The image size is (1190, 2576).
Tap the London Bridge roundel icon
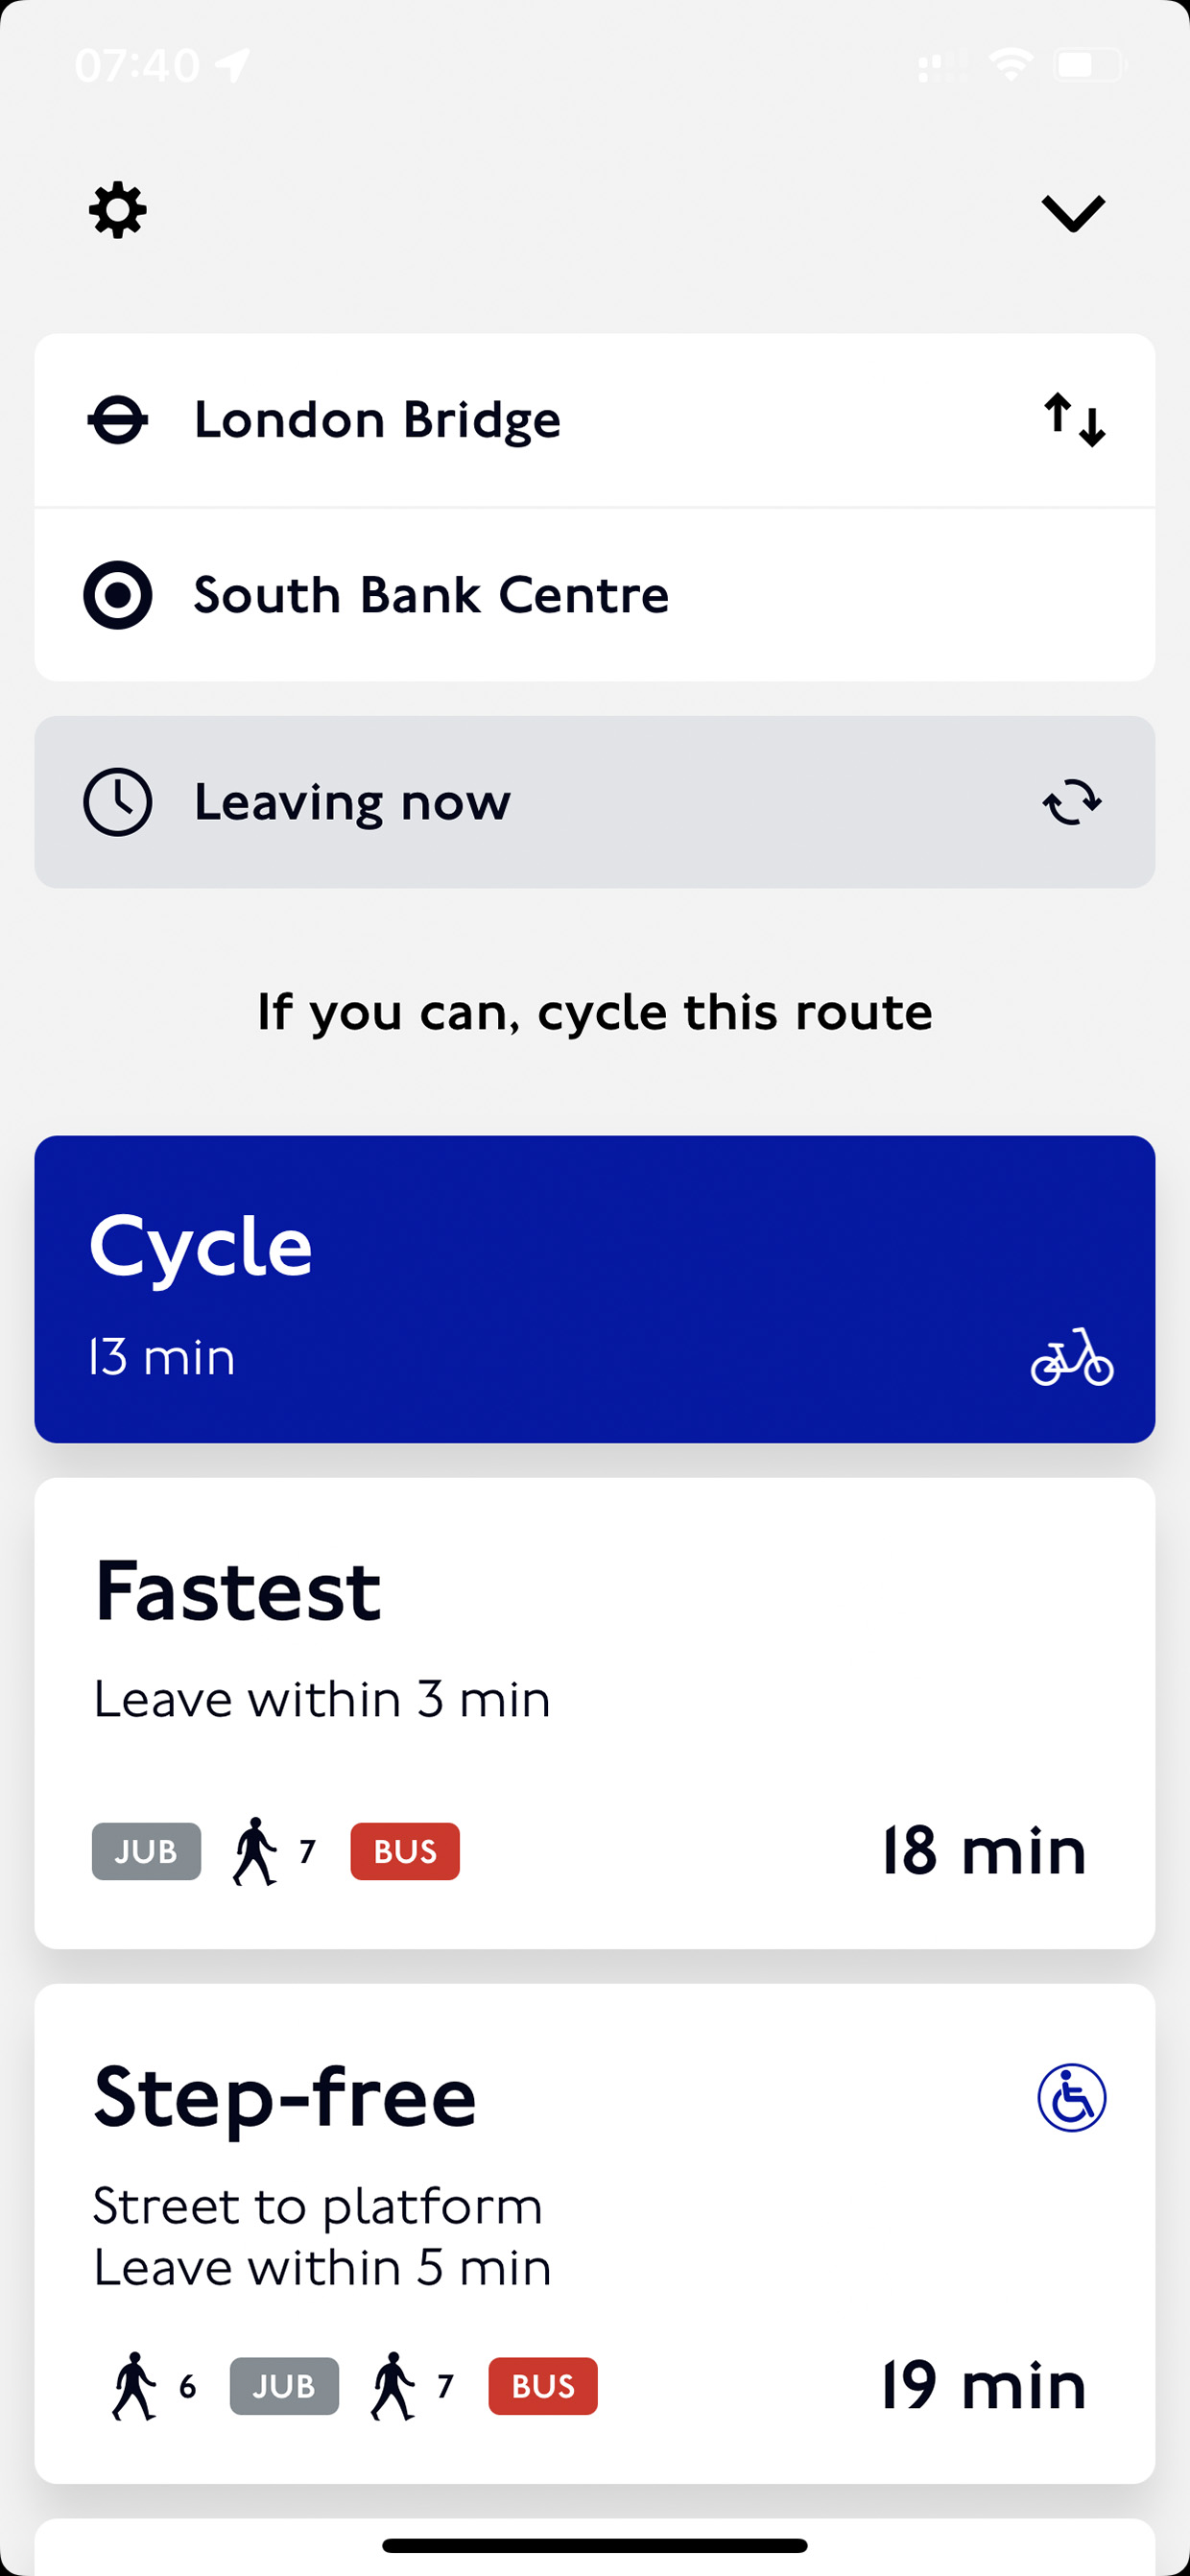[x=118, y=420]
